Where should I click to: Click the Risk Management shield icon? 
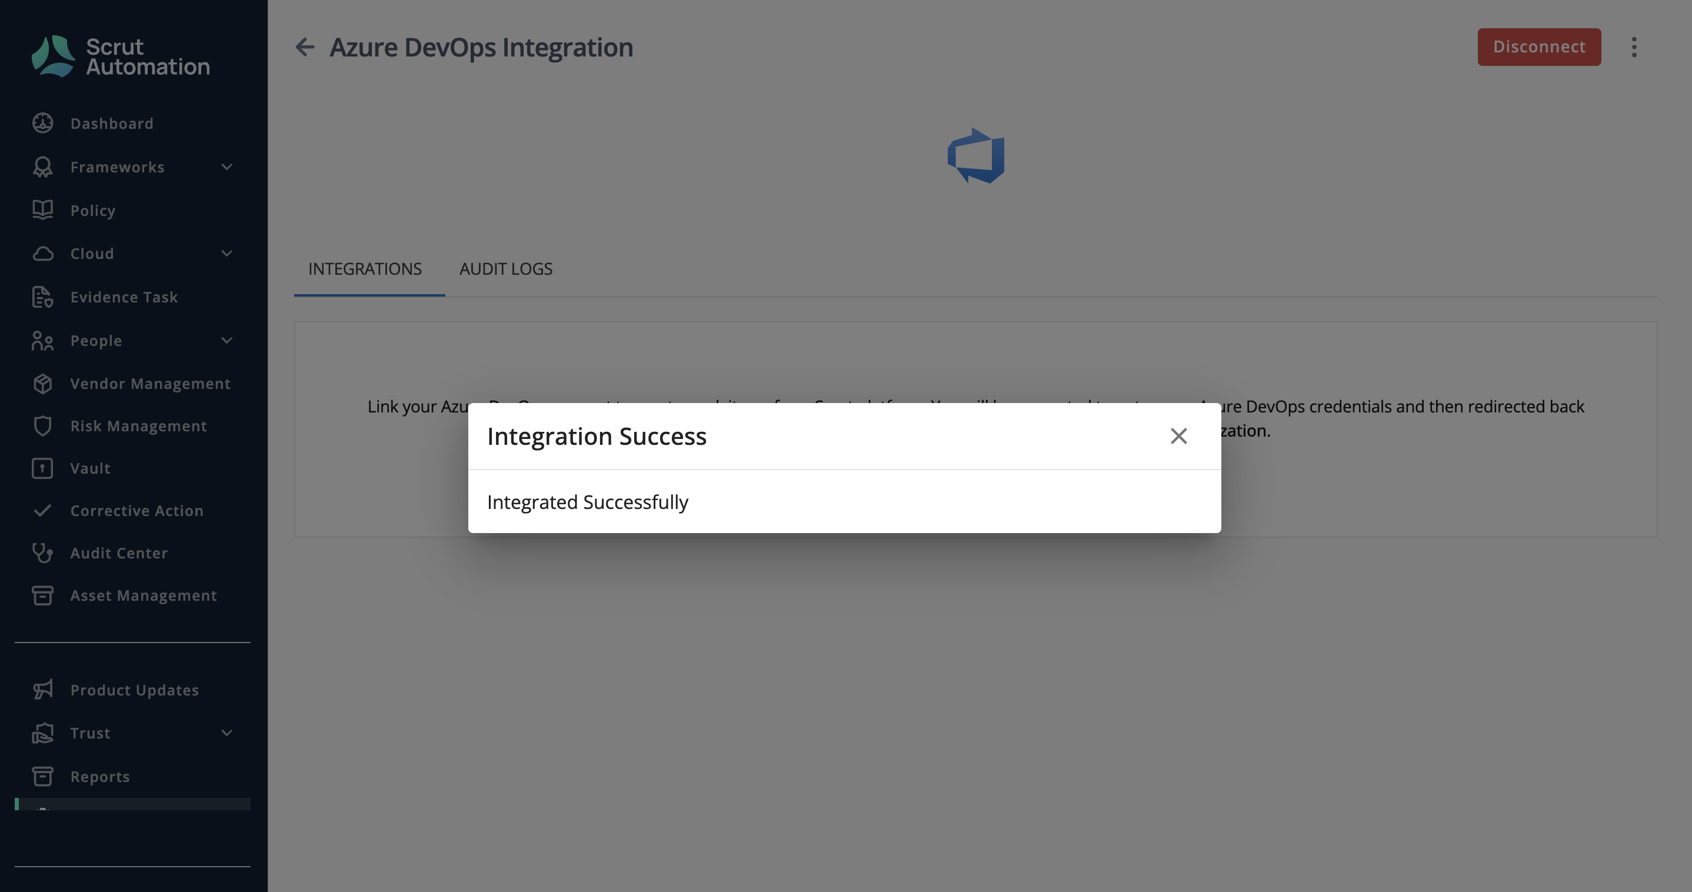(43, 425)
